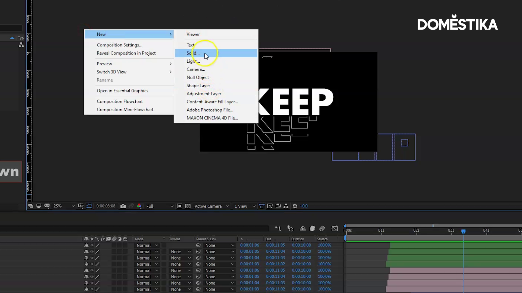Open the 25% magnification dropdown
The width and height of the screenshot is (522, 293).
coord(64,206)
